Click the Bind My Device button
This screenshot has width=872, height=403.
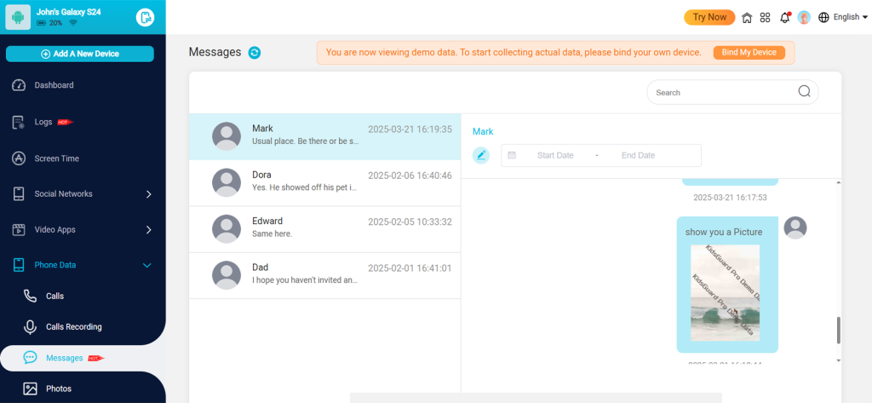click(x=749, y=53)
